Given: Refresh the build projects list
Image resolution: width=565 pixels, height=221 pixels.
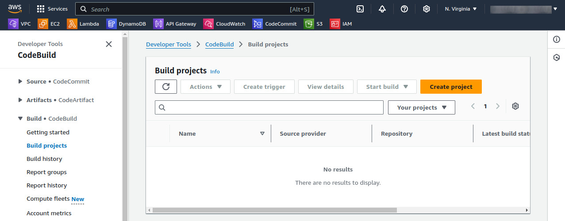Looking at the screenshot, I should coord(166,87).
